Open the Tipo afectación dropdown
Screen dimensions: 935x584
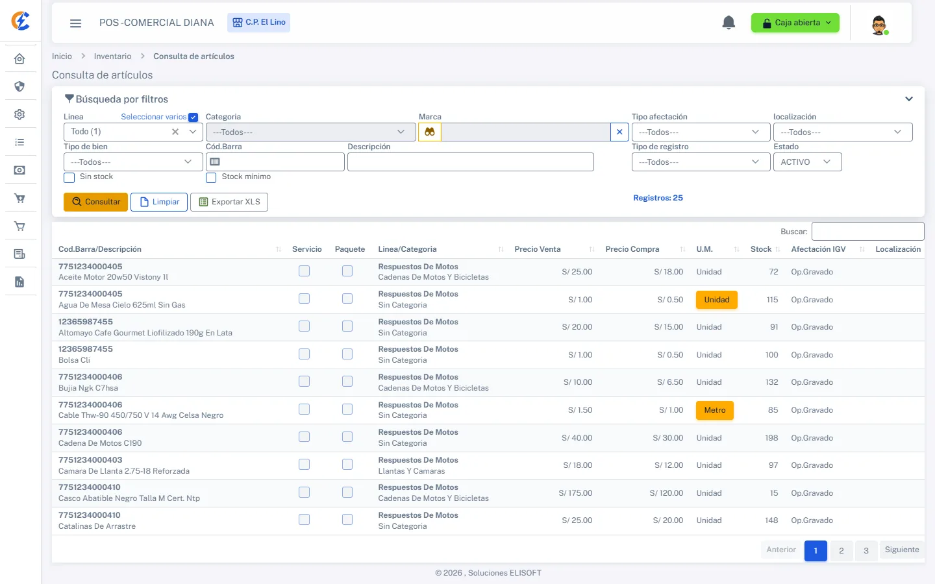click(x=701, y=132)
